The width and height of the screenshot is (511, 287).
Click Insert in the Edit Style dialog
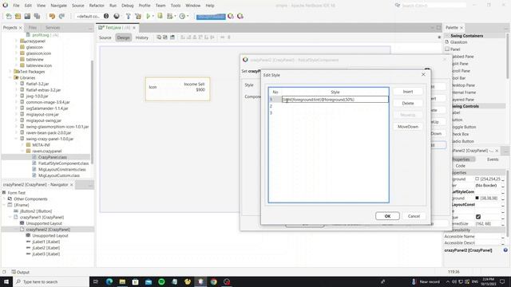[x=408, y=92]
